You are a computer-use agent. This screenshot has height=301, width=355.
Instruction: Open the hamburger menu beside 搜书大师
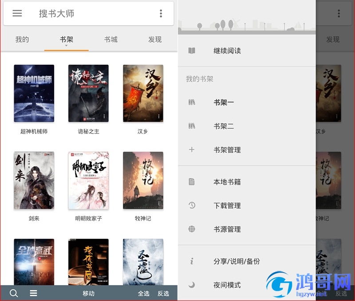point(17,13)
